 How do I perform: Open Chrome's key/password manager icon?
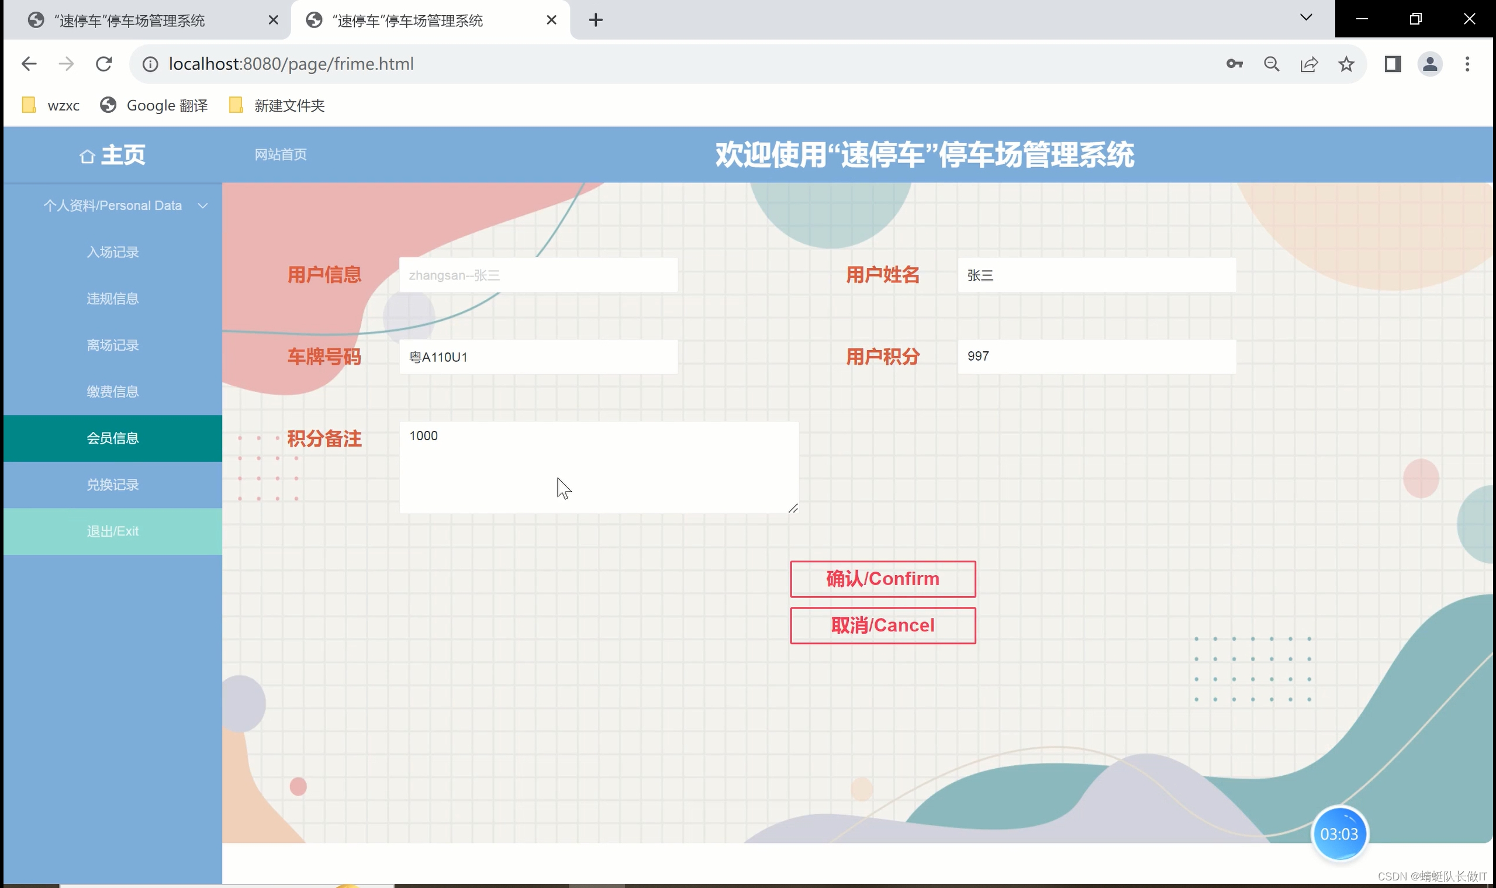1235,63
